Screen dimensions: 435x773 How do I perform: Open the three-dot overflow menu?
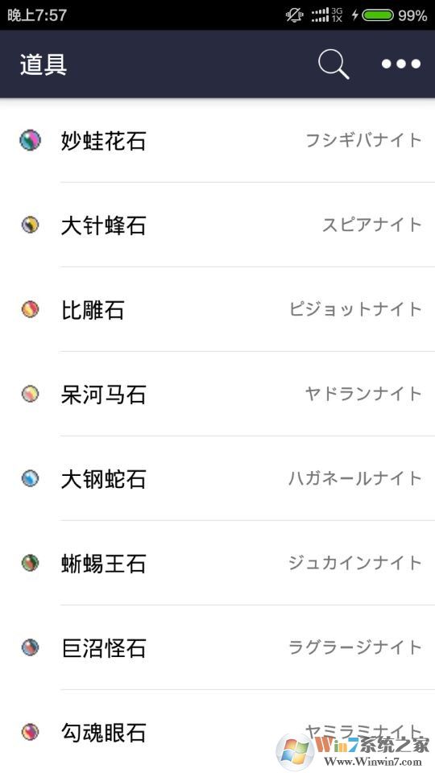click(401, 64)
